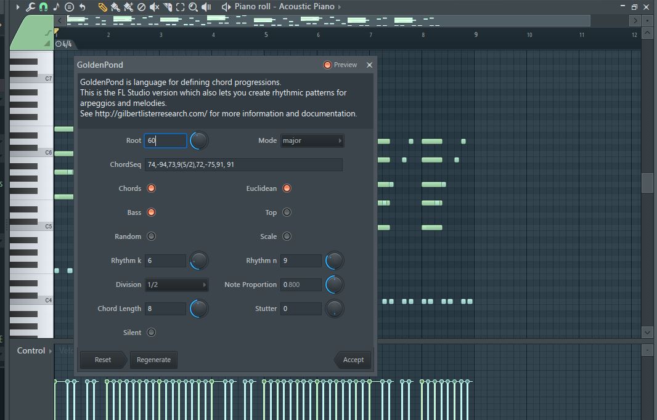
Task: Collapse the control lane minus button
Action: [647, 350]
